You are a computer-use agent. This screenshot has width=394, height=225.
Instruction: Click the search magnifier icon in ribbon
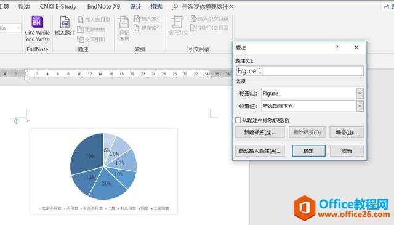click(175, 7)
